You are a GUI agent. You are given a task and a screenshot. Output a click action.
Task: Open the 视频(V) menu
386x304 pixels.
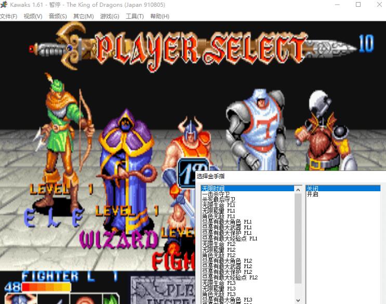[x=33, y=16]
